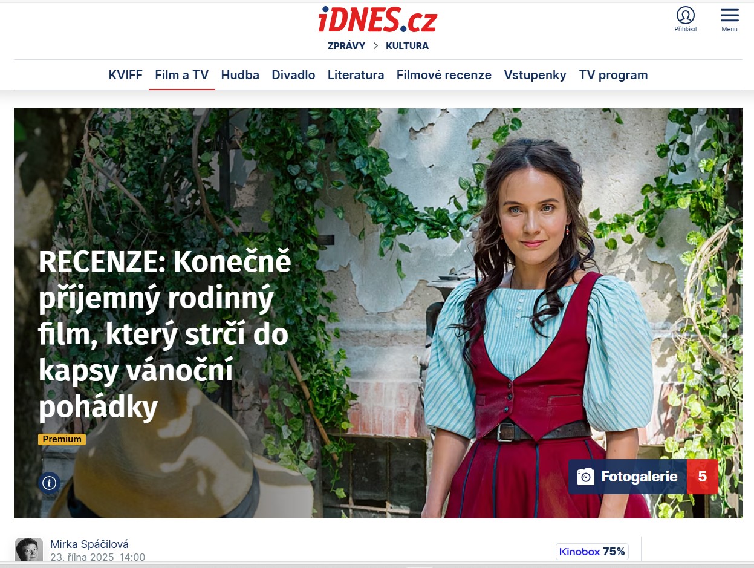
Task: Go to KULTURA breadcrumb
Action: pyautogui.click(x=407, y=45)
